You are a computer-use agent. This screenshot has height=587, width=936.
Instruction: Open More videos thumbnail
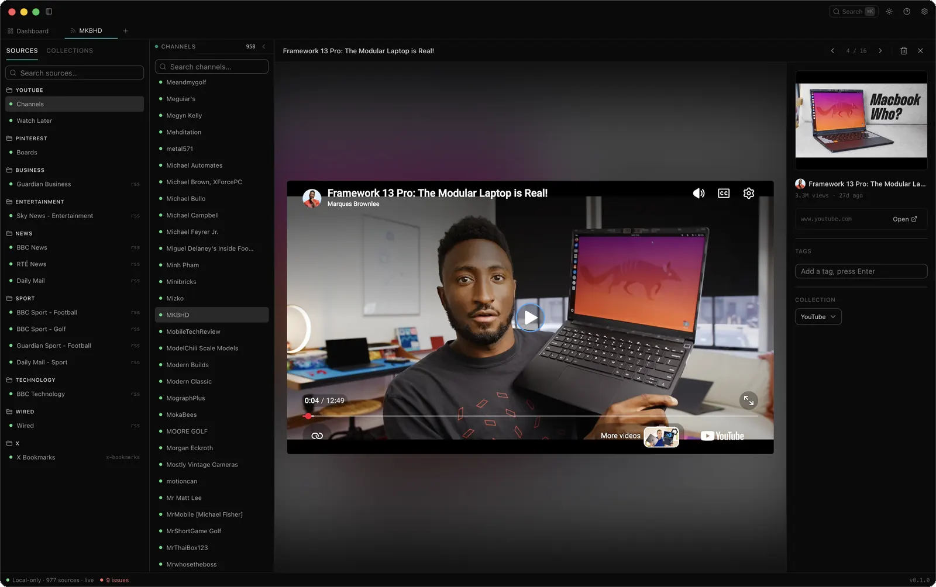tap(661, 436)
